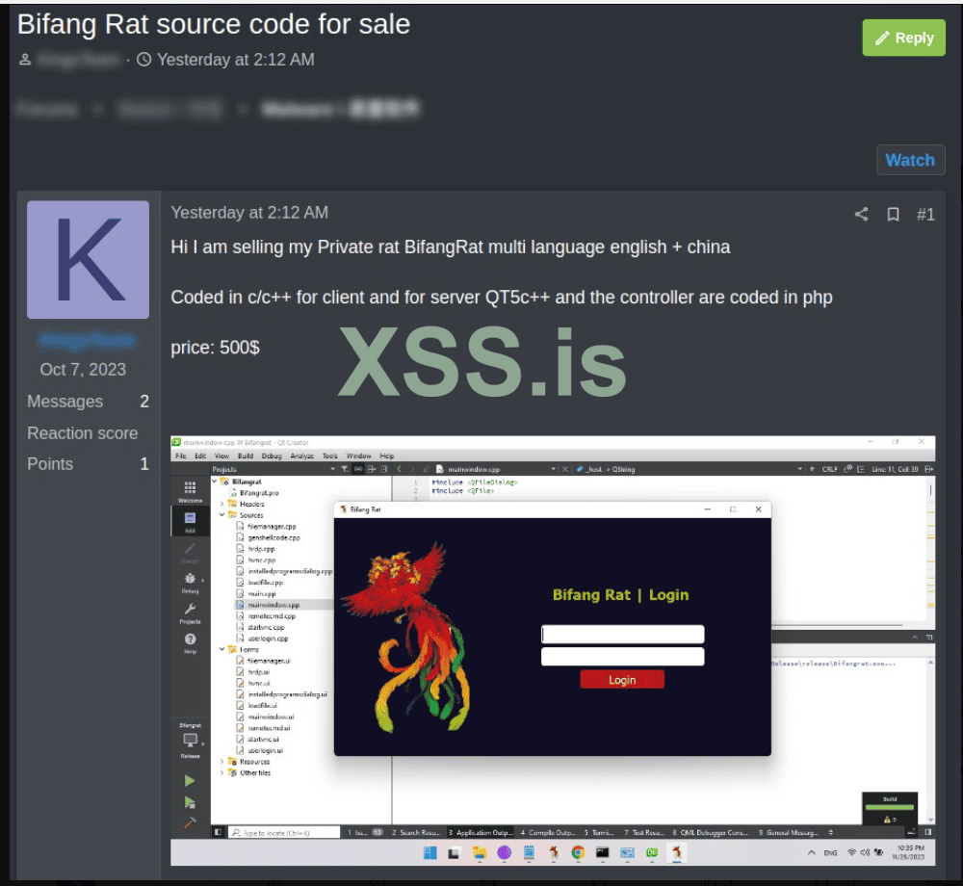The height and width of the screenshot is (886, 963).
Task: Click the Start Debugging run icon
Action: pos(190,802)
